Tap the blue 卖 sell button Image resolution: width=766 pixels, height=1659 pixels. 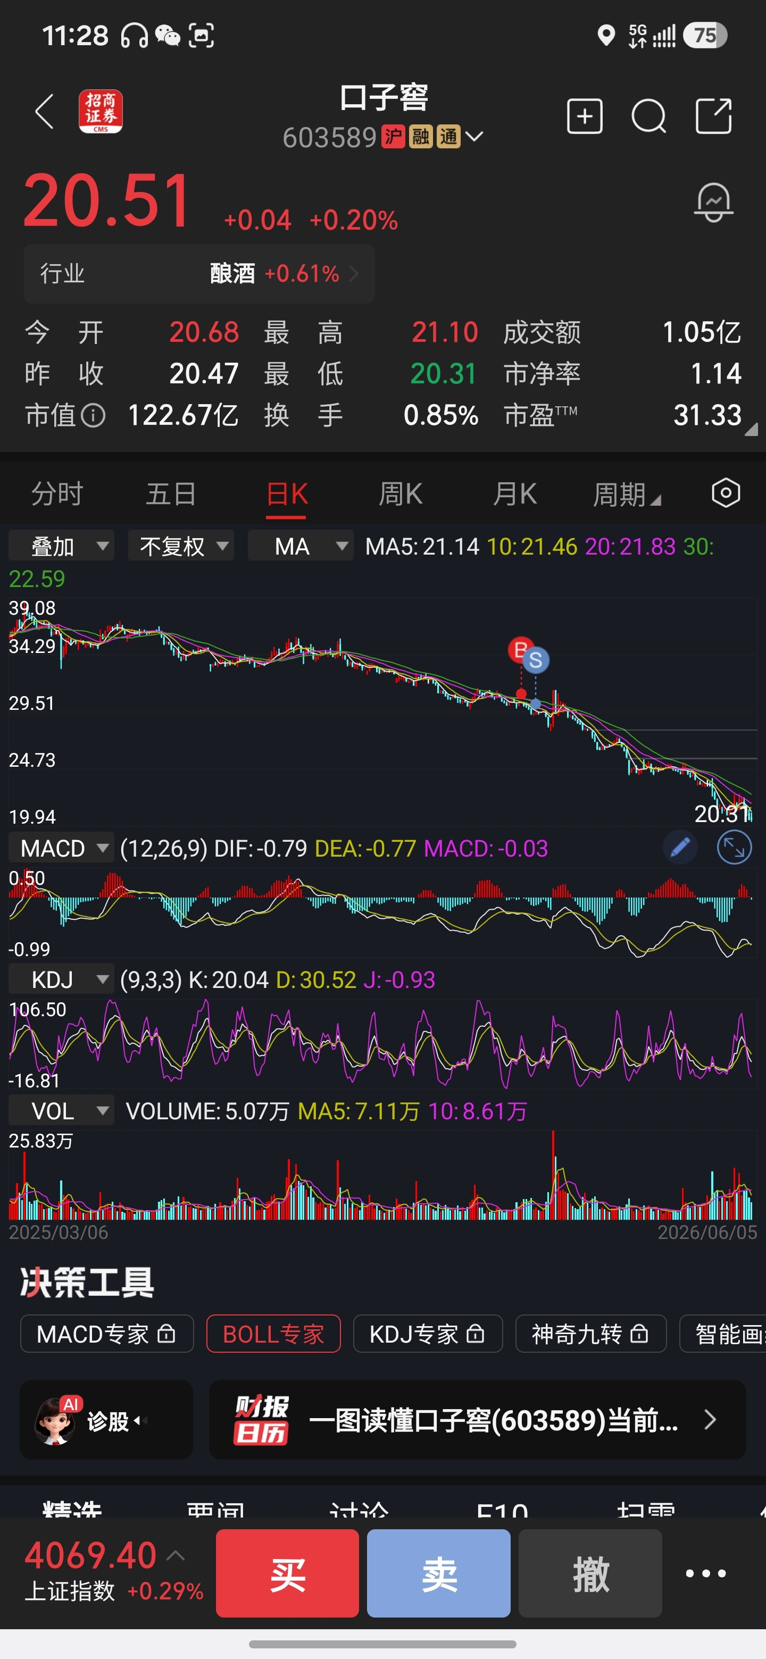tap(439, 1573)
